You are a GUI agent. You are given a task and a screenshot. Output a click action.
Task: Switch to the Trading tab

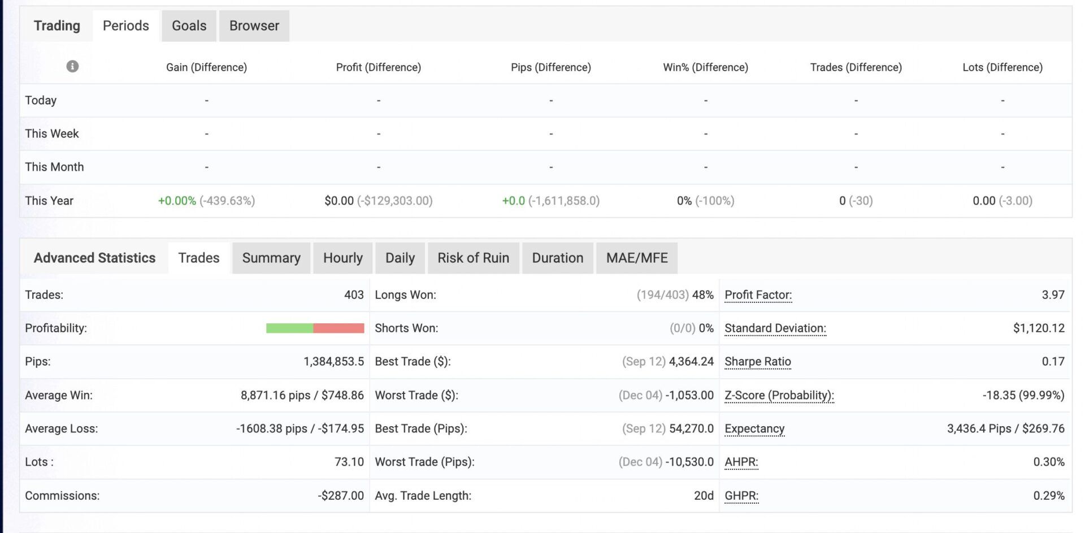tap(57, 25)
